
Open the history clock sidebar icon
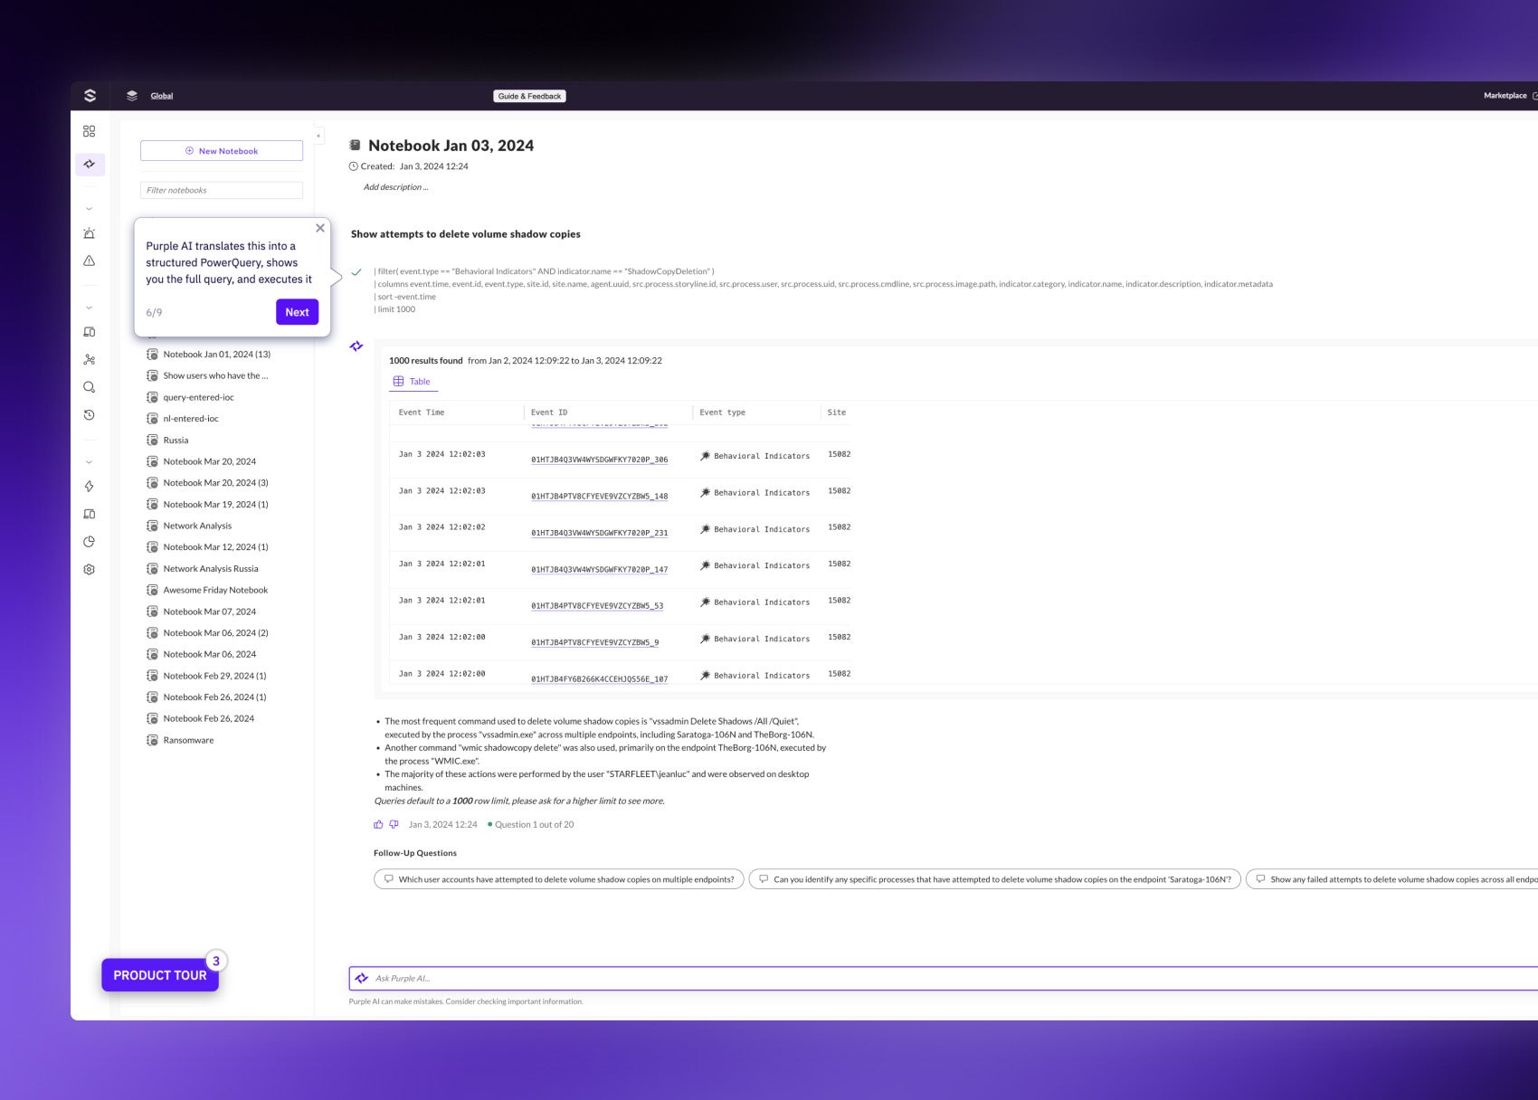(89, 415)
